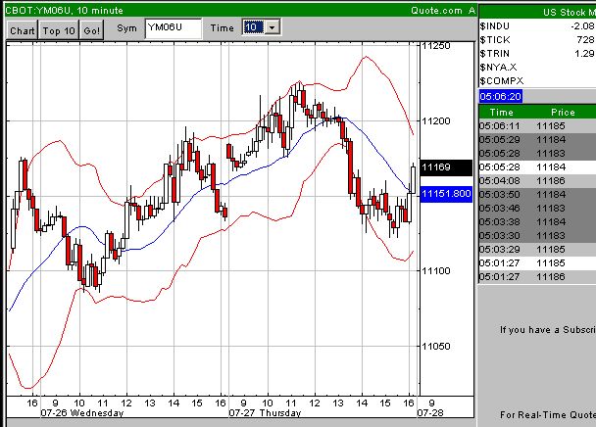Select the 05:03:30 trade row
The width and height of the screenshot is (596, 427).
tap(537, 235)
